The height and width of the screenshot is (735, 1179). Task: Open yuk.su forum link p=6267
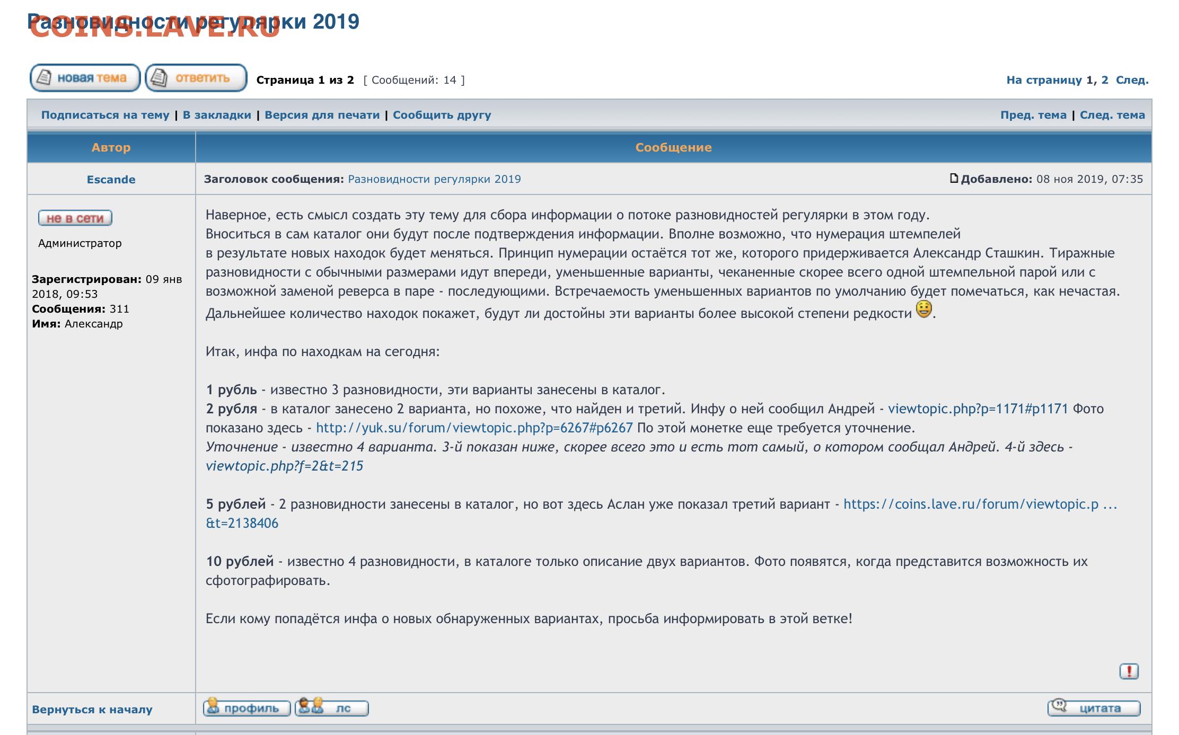click(x=474, y=428)
